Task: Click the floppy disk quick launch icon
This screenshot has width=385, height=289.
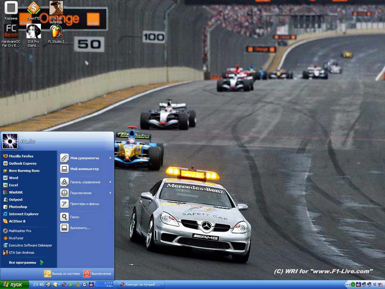Action: pos(91,284)
